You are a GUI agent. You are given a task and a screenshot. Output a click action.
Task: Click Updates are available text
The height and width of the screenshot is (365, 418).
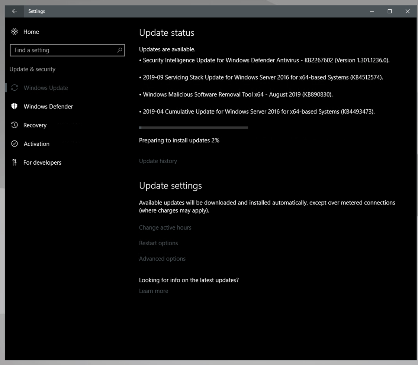tap(167, 49)
